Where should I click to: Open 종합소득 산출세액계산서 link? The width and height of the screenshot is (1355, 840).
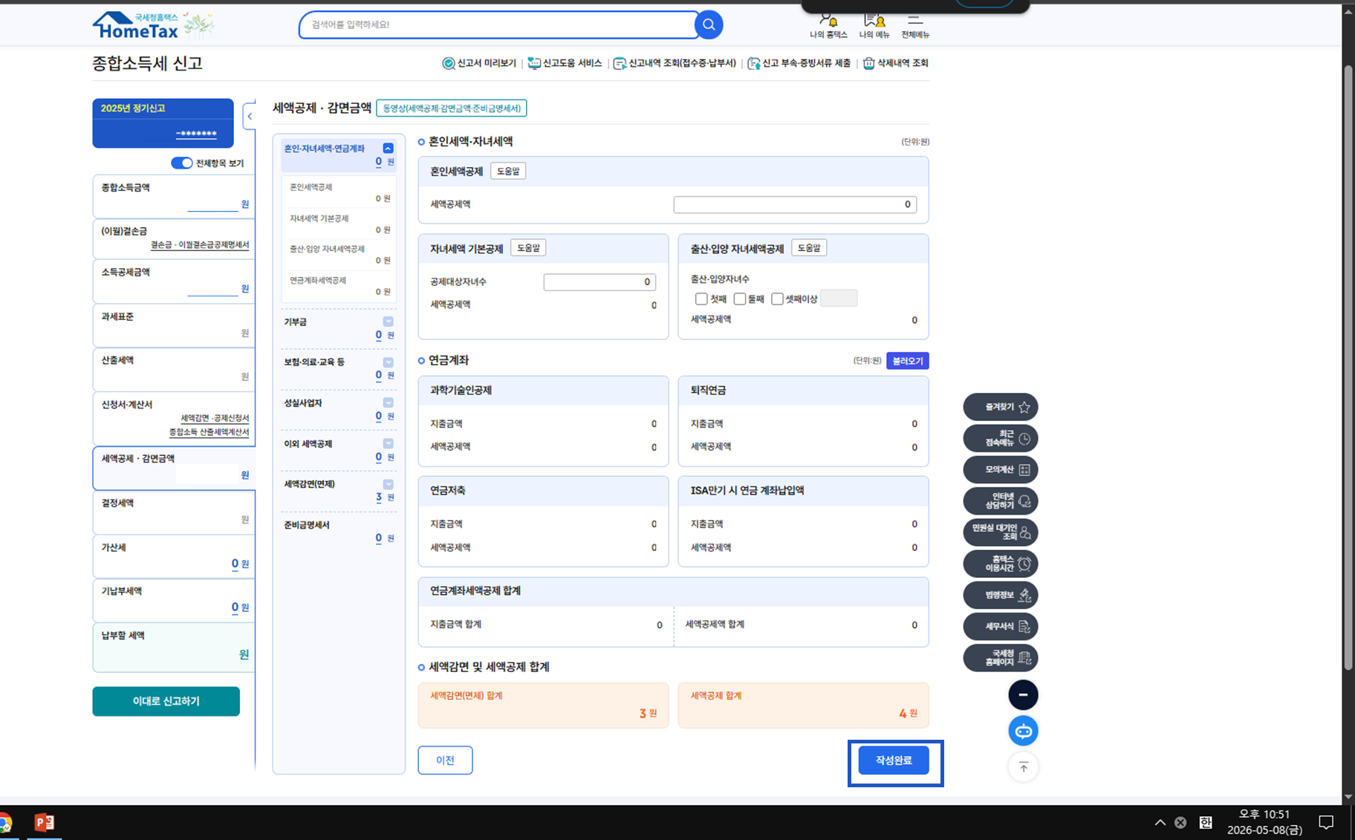pyautogui.click(x=209, y=432)
